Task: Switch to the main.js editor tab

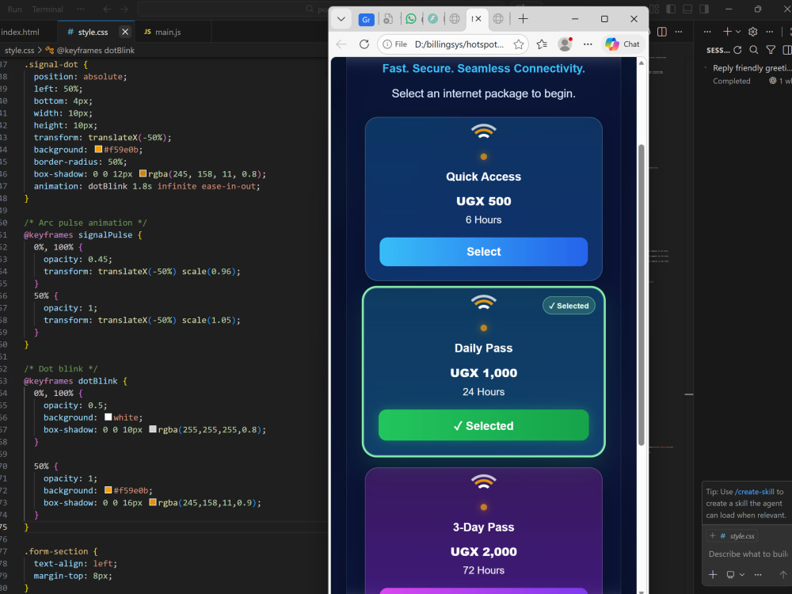Action: (x=168, y=32)
